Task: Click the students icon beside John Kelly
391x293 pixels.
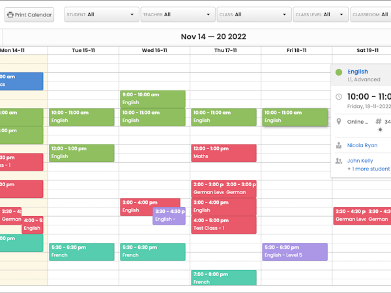Action: (338, 161)
